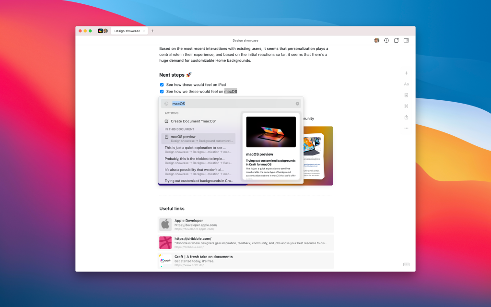The width and height of the screenshot is (491, 307).
Task: Open the Aa text formatting tool
Action: click(406, 84)
